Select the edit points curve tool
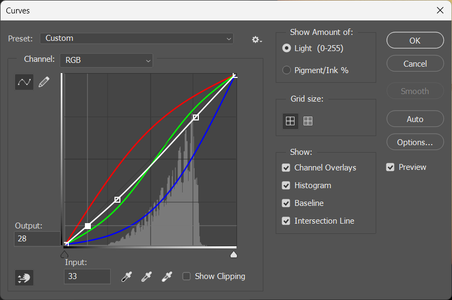The width and height of the screenshot is (452, 300). click(24, 82)
